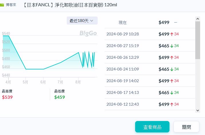The image size is (205, 135).
Task: Click green down arrow on 2024-08-17 row
Action: [x=172, y=92]
